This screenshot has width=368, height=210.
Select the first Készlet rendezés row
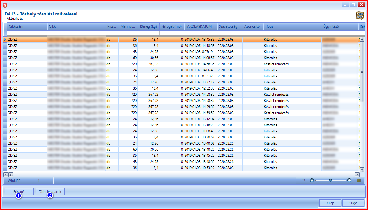pos(182,64)
